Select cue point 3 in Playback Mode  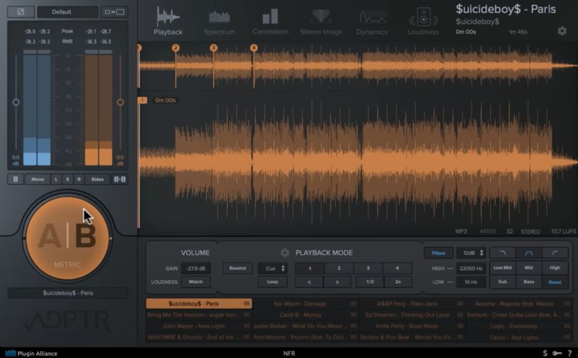(368, 268)
